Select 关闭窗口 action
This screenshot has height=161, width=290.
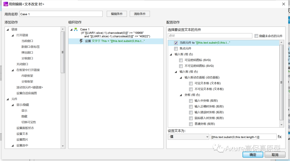click(22, 64)
